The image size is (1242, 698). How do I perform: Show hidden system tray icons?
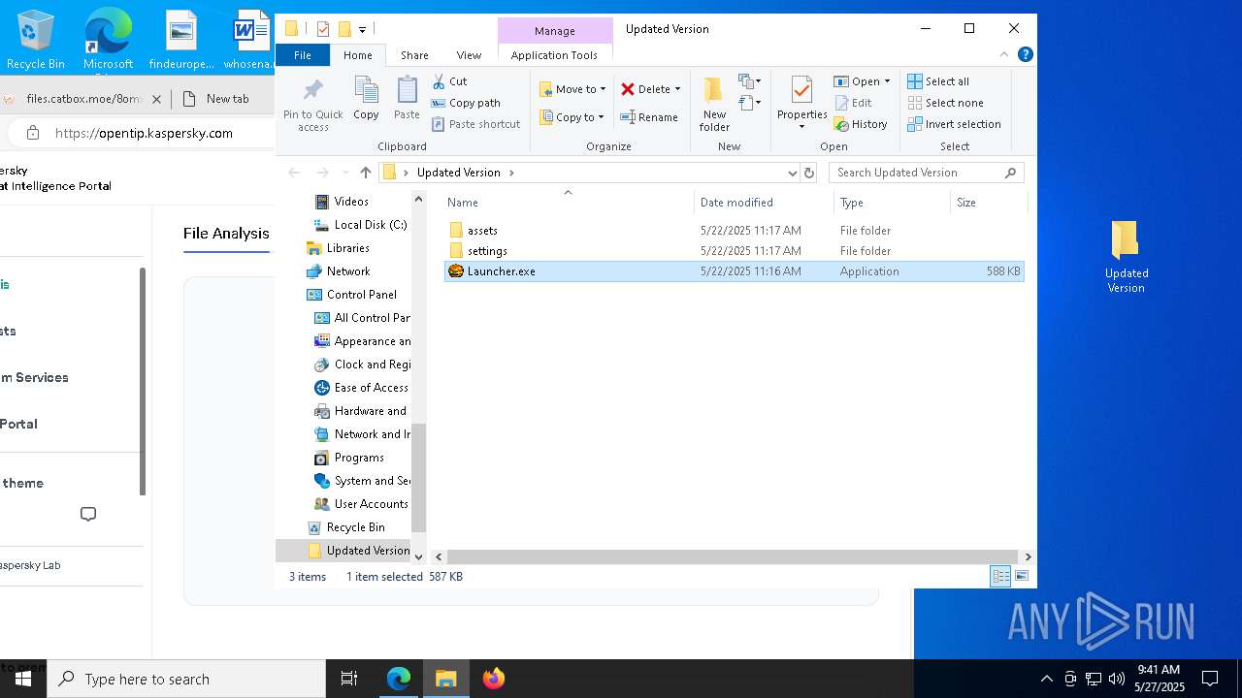pyautogui.click(x=1046, y=679)
